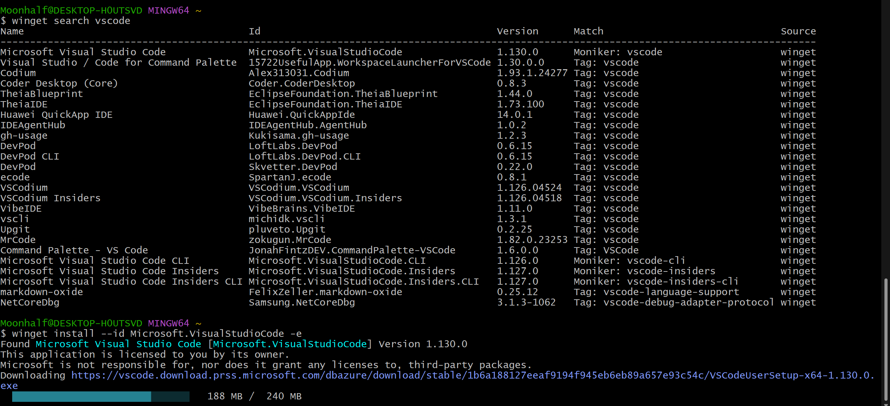Click the id "SpartanJ.ecode"

(290, 177)
